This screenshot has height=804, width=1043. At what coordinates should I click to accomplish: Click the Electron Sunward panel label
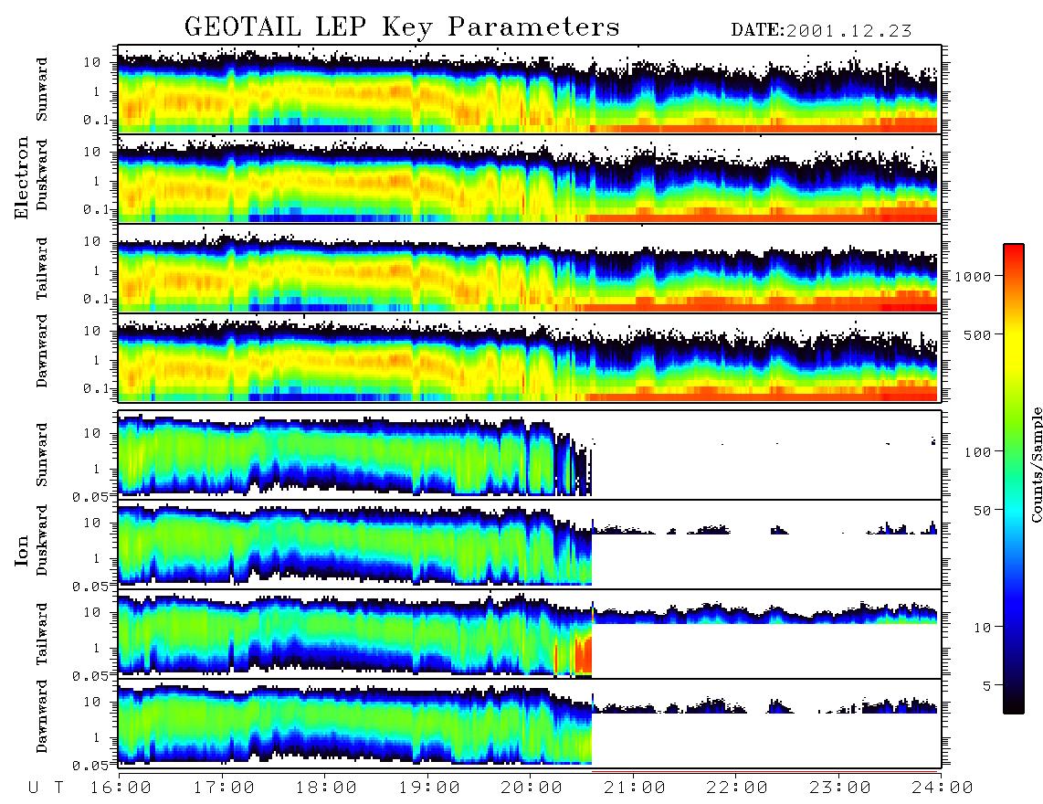click(x=42, y=90)
